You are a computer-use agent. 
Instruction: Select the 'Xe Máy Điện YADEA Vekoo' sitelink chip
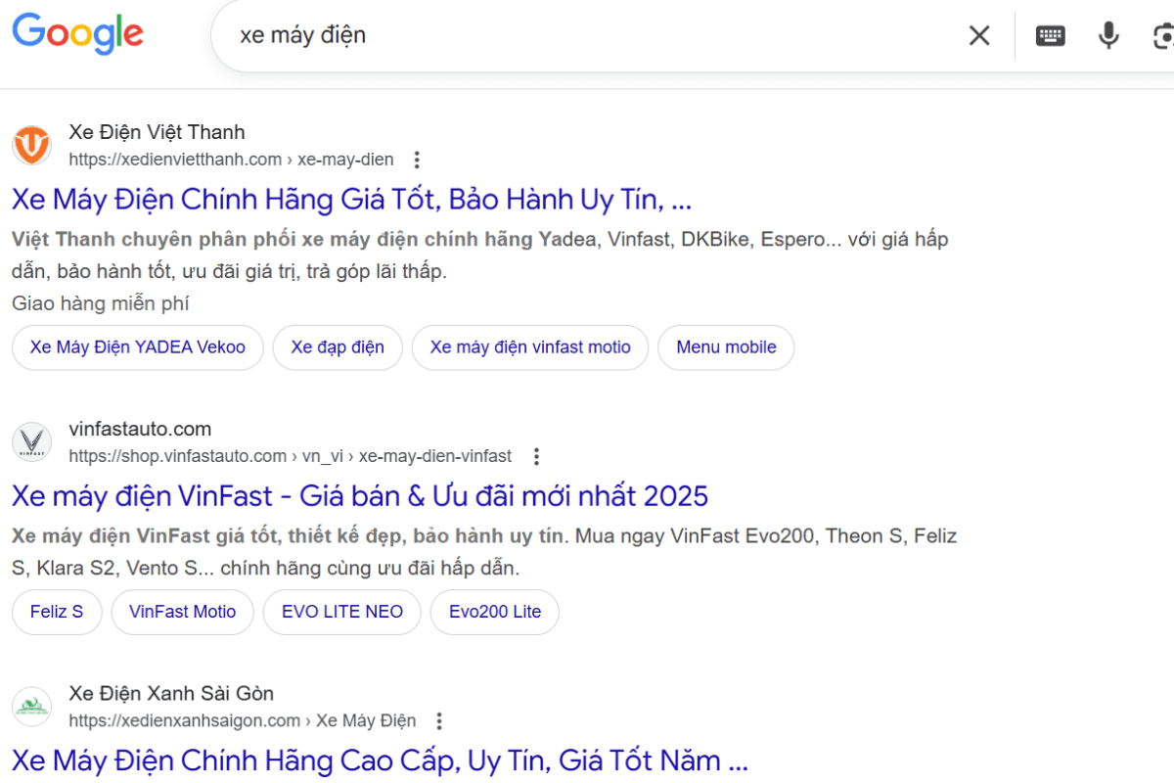pos(138,347)
